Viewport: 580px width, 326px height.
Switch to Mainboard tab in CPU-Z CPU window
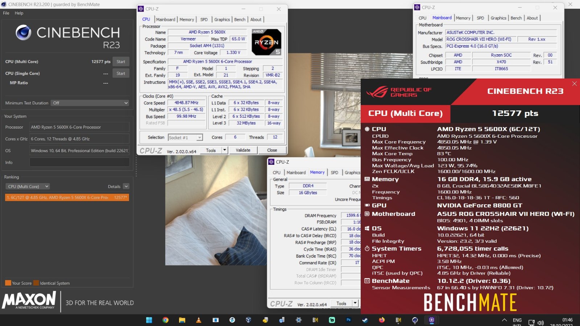[166, 20]
